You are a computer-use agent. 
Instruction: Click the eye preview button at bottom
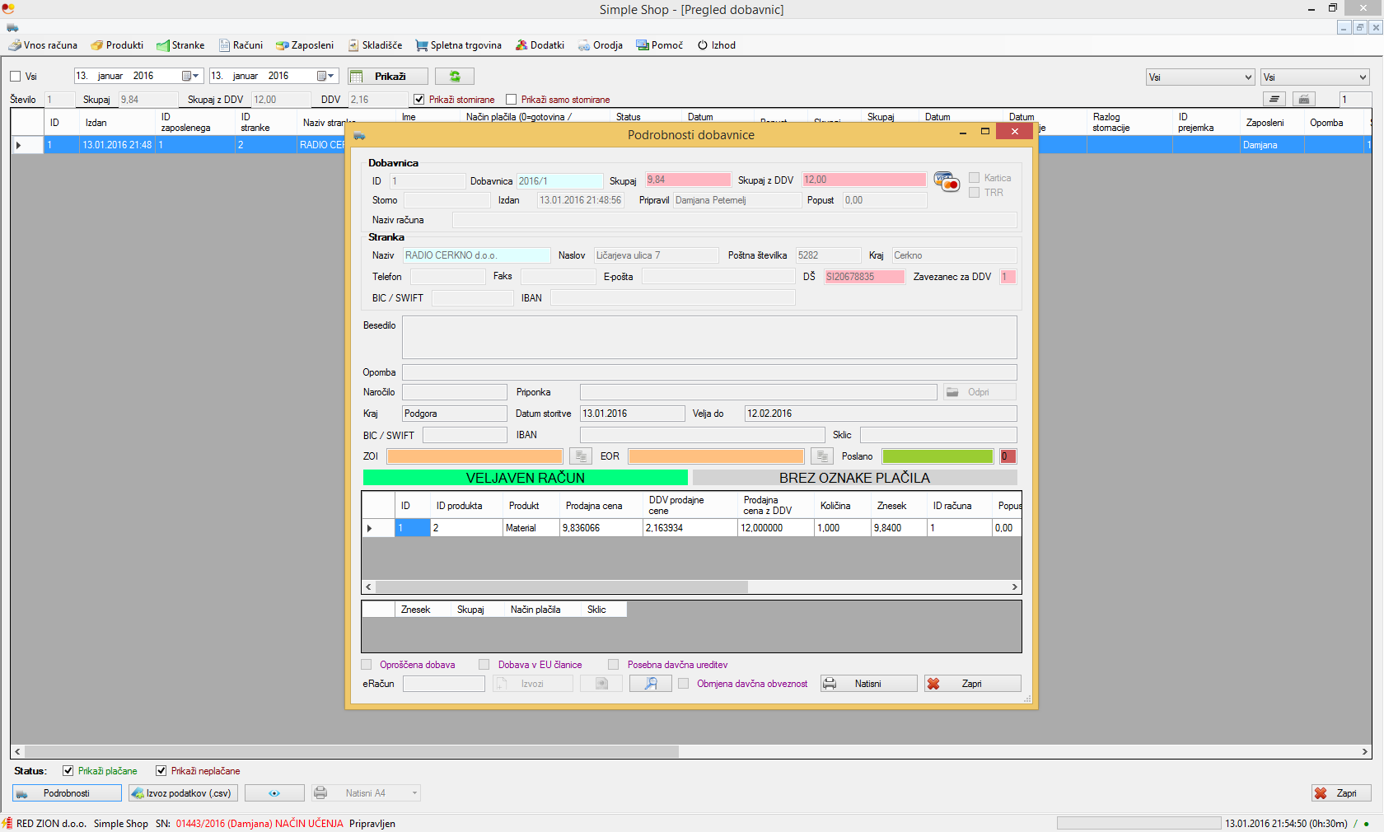point(274,793)
